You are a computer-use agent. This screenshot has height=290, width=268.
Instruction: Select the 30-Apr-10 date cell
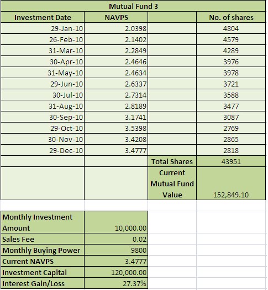pyautogui.click(x=43, y=62)
